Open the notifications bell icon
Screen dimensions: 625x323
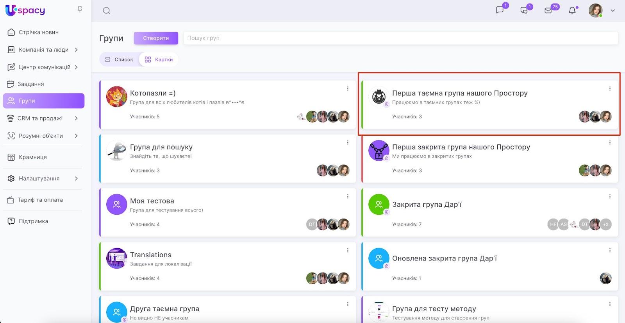pyautogui.click(x=572, y=11)
